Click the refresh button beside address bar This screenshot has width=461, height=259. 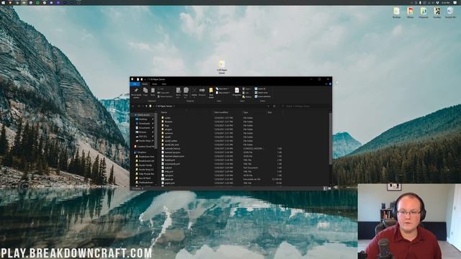coord(274,106)
